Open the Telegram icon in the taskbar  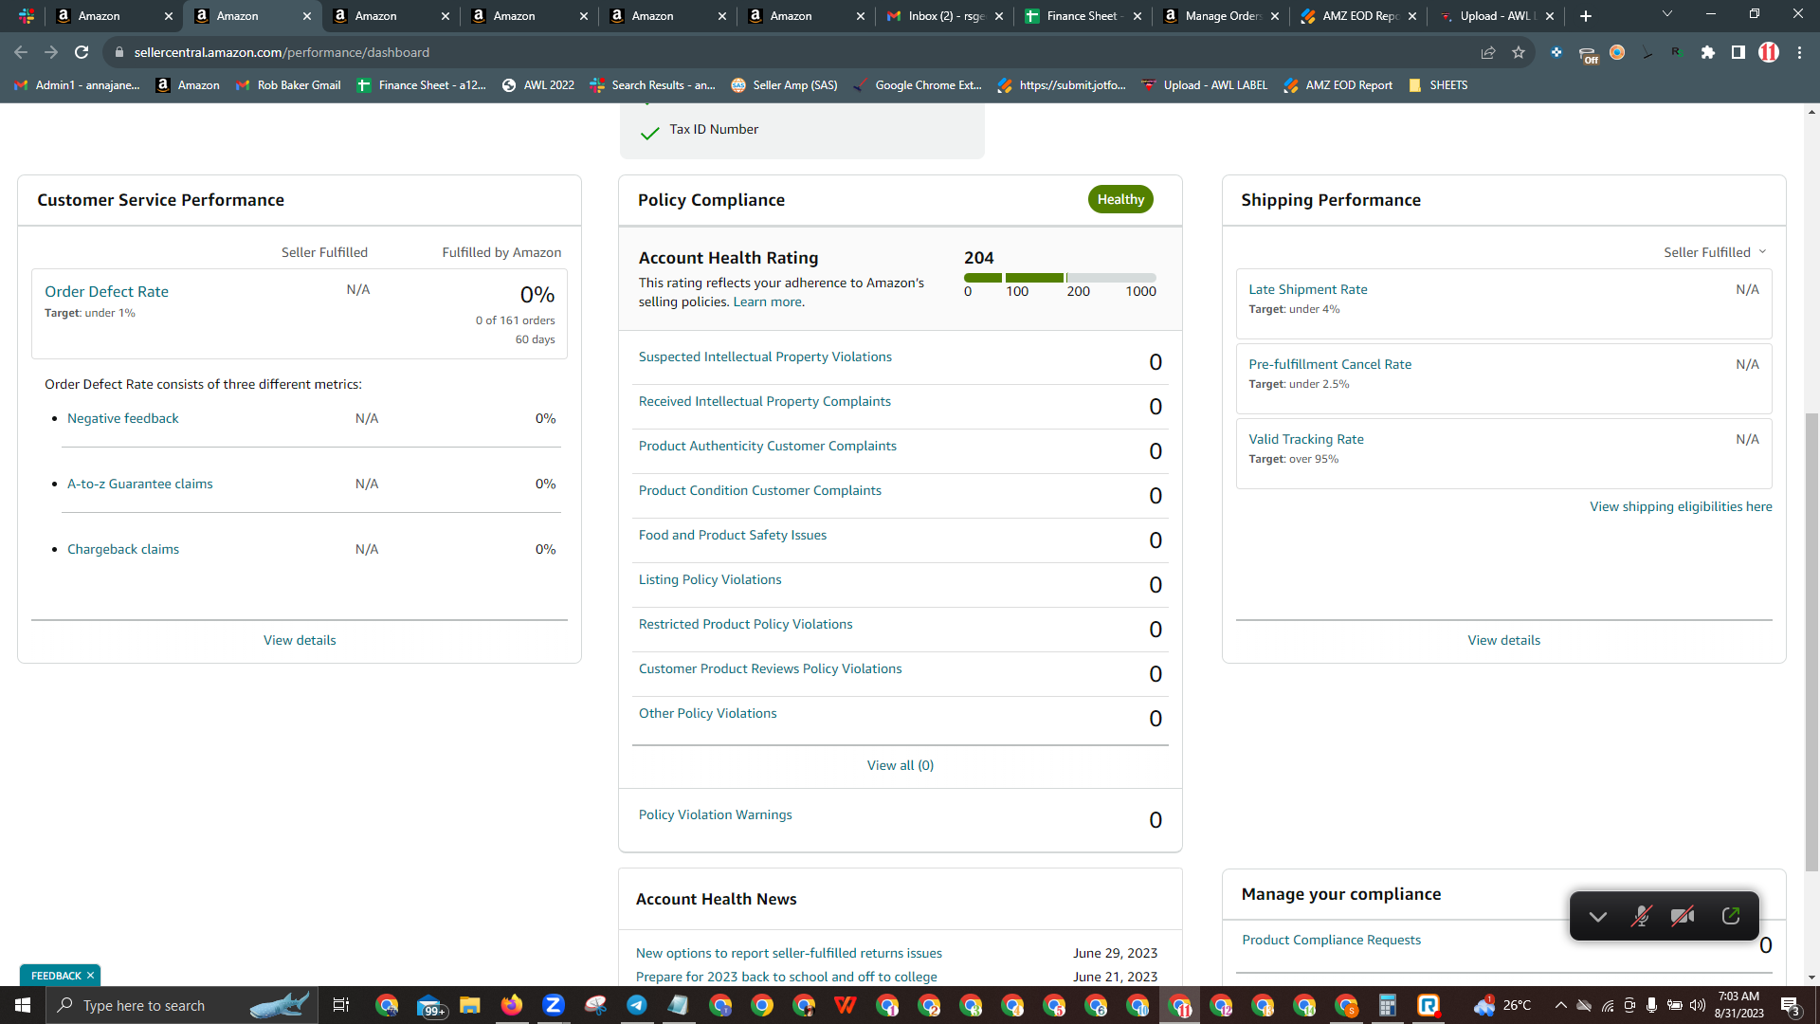[637, 1005]
